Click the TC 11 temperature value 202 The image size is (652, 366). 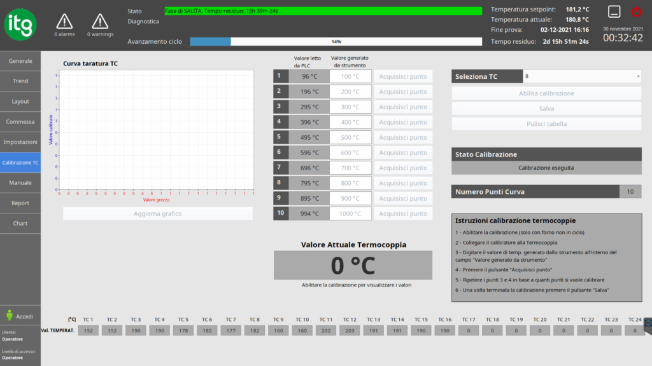326,330
